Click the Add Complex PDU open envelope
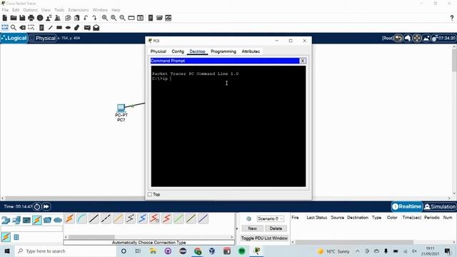 point(96,28)
